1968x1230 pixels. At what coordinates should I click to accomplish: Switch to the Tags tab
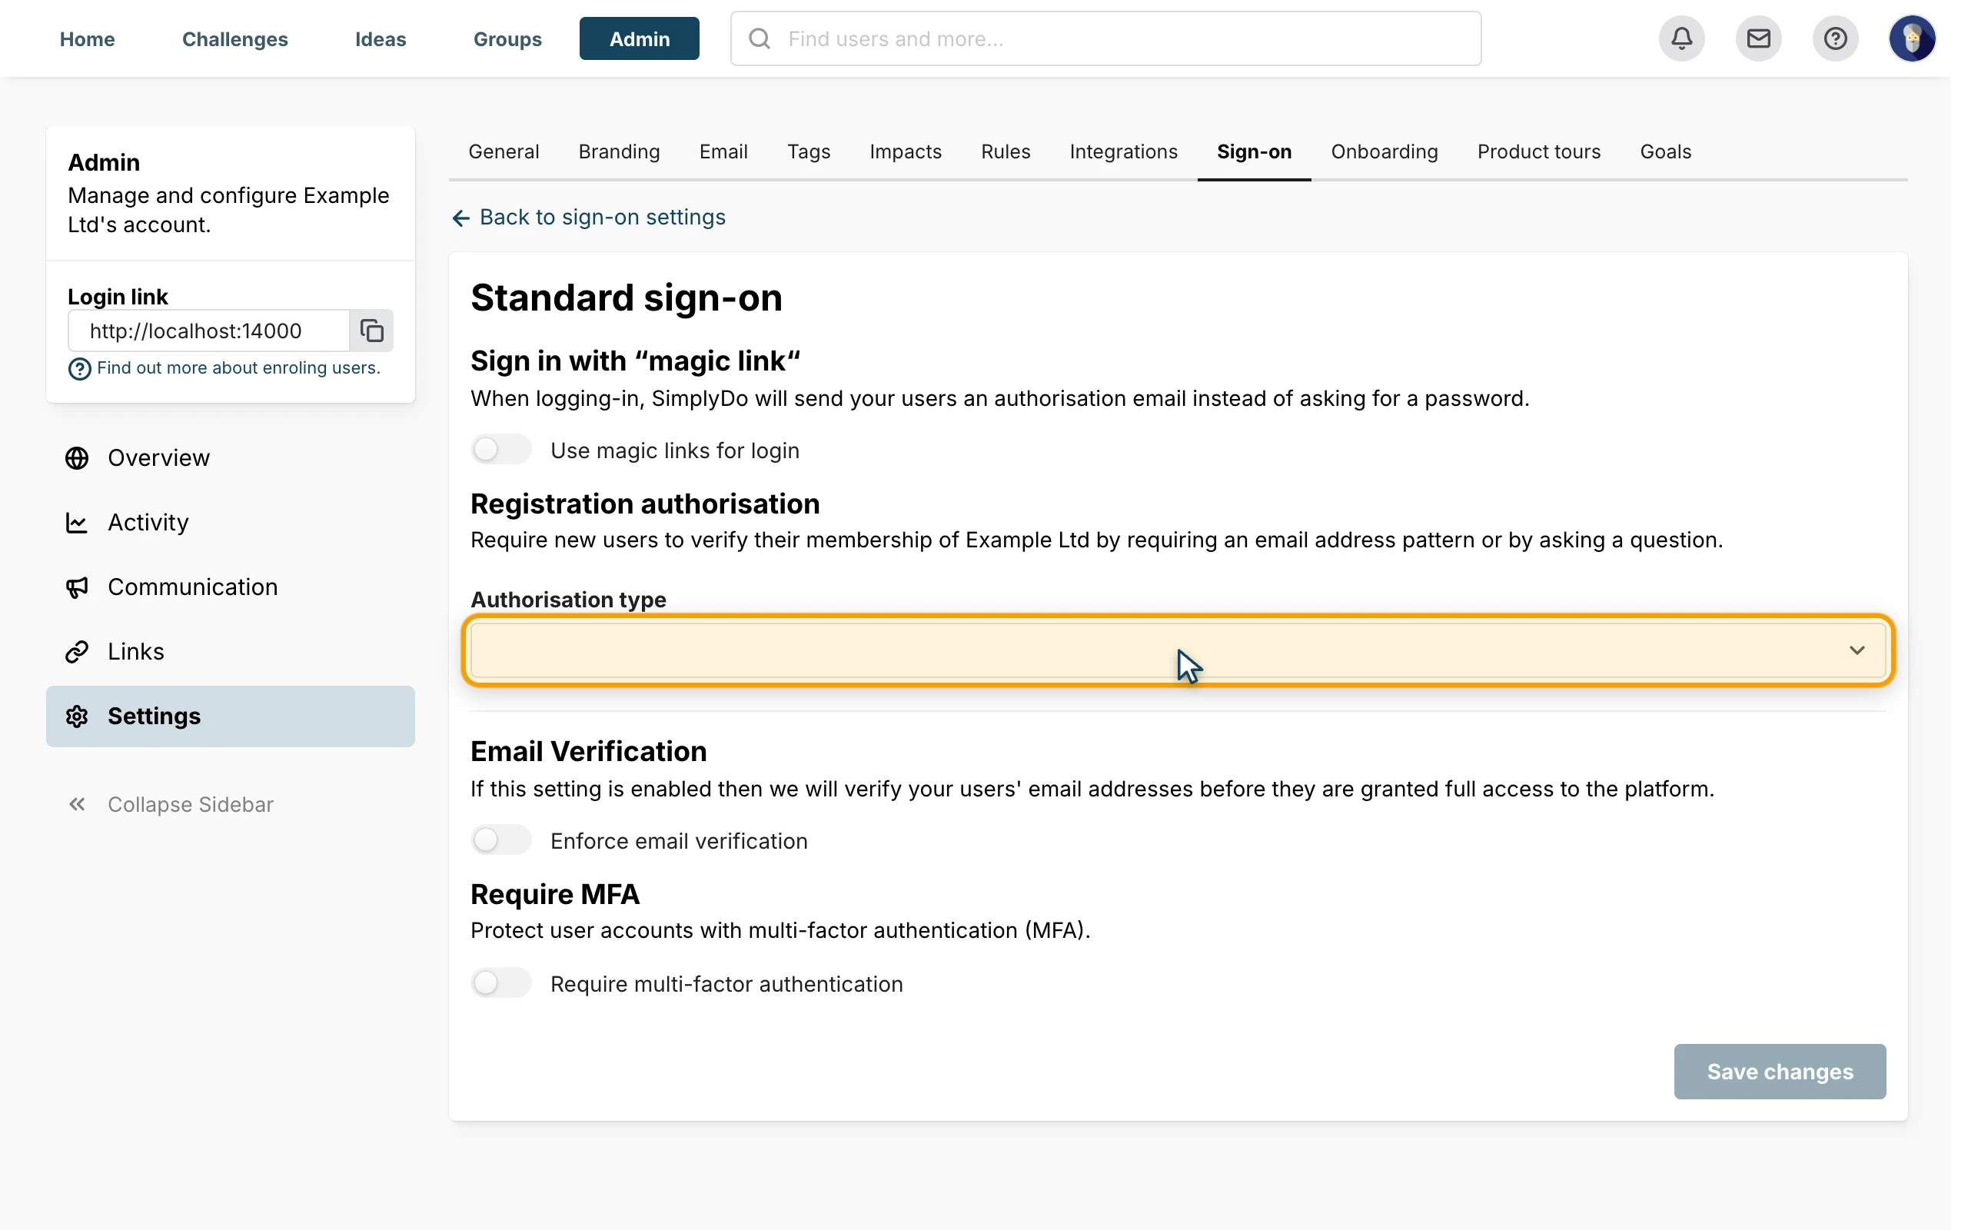pyautogui.click(x=809, y=151)
